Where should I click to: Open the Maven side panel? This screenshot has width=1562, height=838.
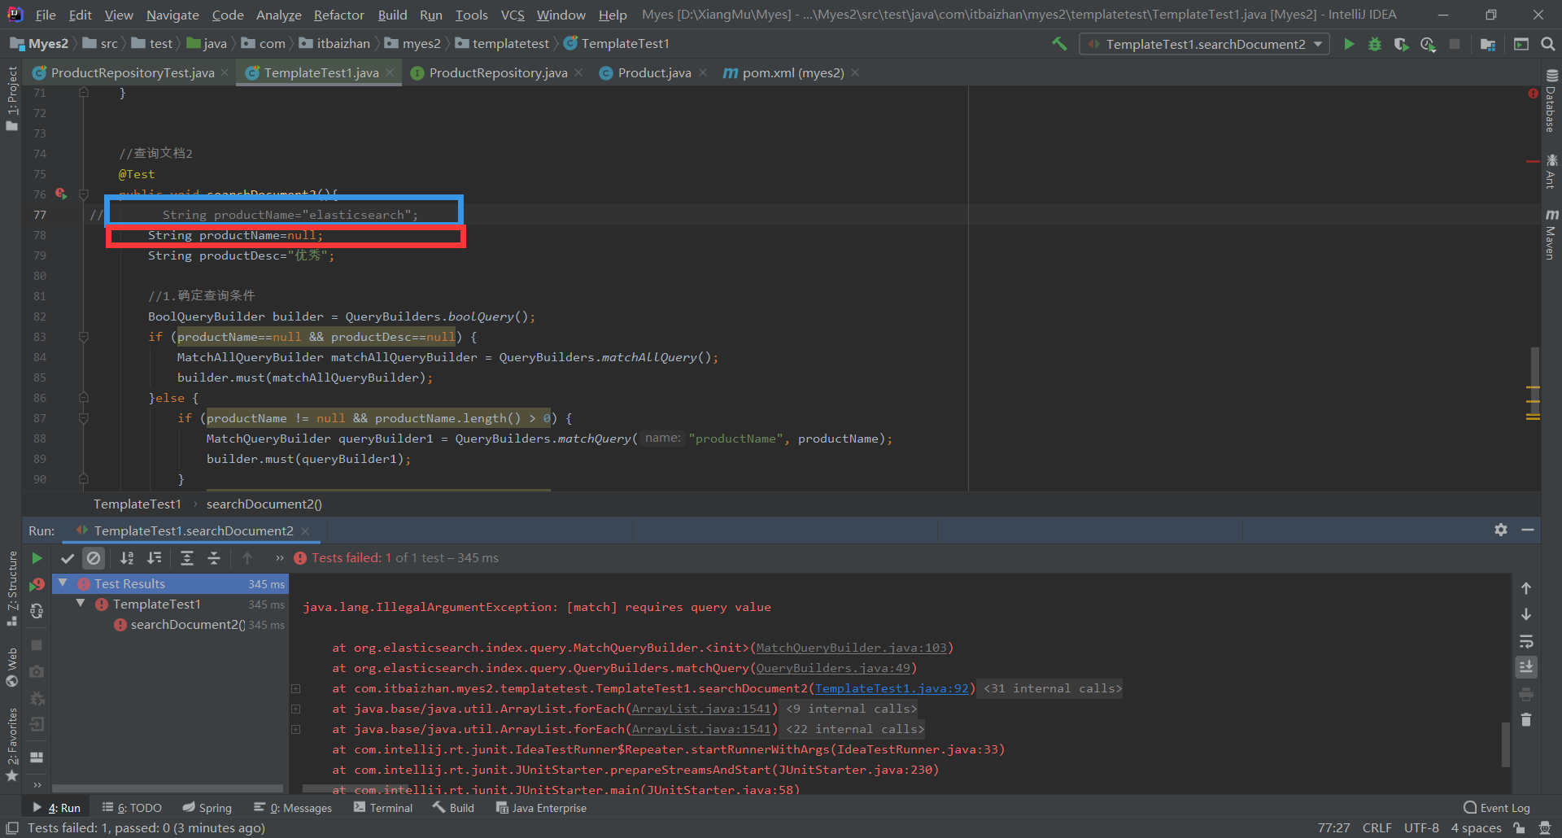(x=1551, y=235)
